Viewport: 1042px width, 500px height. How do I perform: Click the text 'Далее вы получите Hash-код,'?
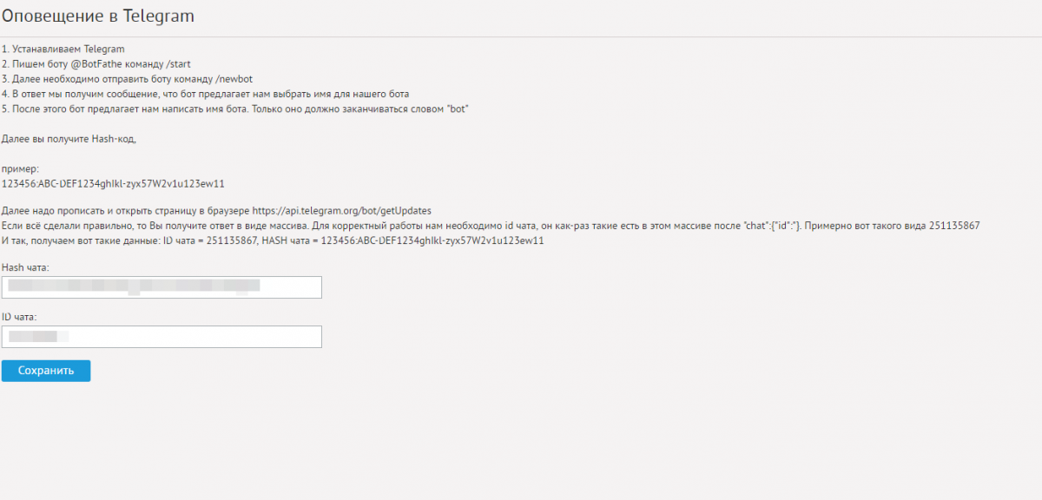pos(69,139)
